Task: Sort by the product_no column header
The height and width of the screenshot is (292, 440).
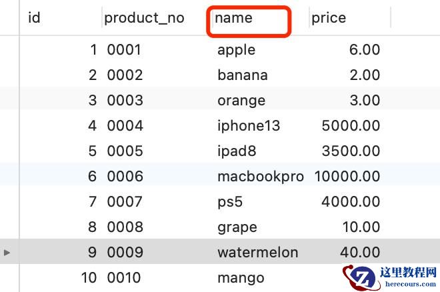Action: pos(144,18)
